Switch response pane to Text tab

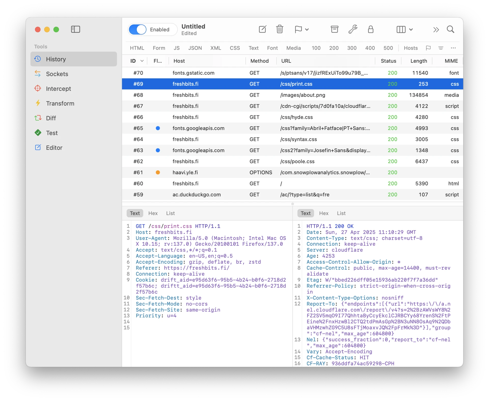click(x=306, y=213)
